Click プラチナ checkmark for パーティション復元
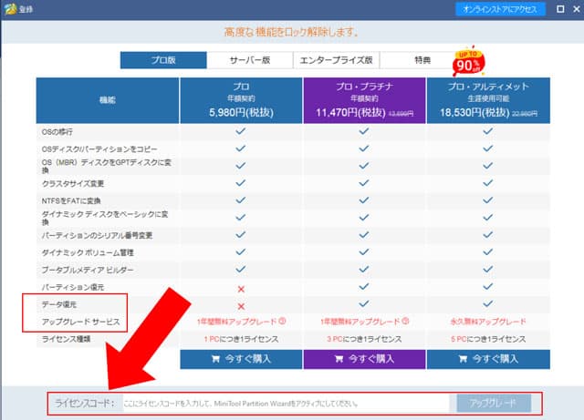Image resolution: width=584 pixels, height=420 pixels. (364, 286)
